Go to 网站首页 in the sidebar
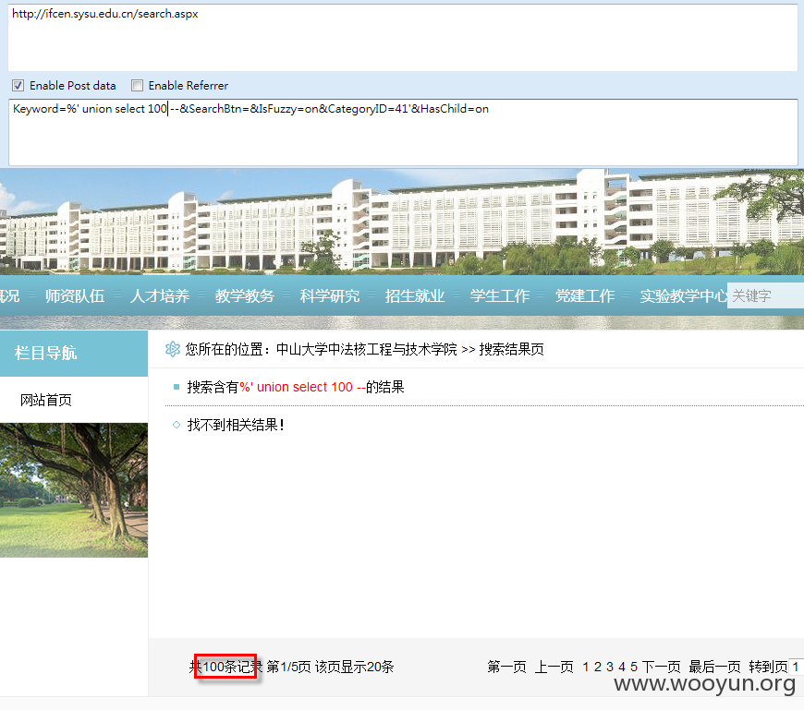Image resolution: width=804 pixels, height=710 pixels. pyautogui.click(x=46, y=400)
